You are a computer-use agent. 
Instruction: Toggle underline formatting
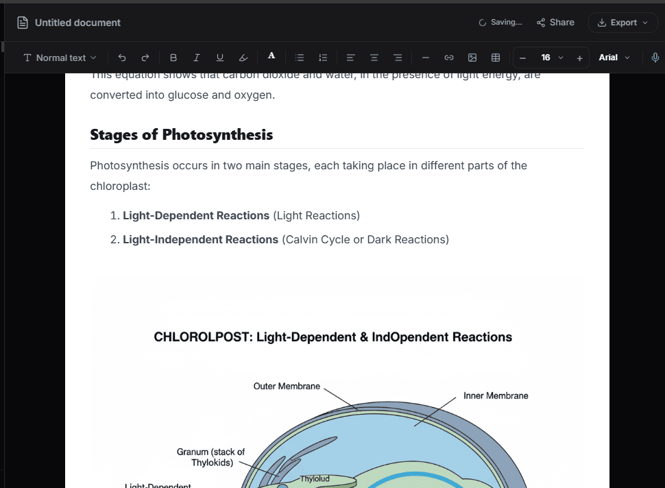coord(219,58)
